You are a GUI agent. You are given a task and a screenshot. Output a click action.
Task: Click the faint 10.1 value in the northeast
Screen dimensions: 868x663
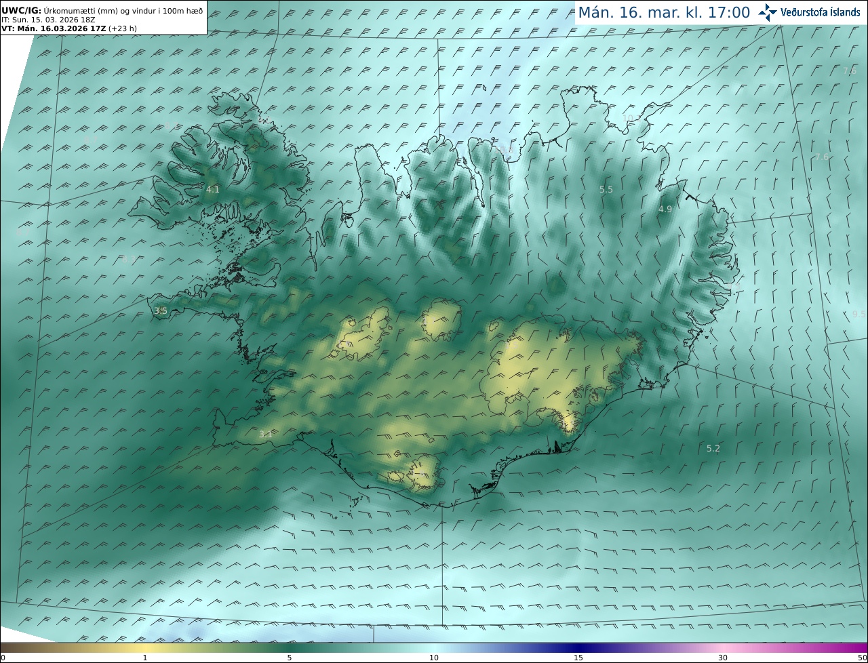[x=631, y=118]
